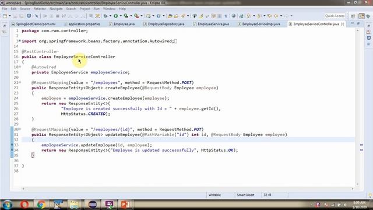Collapse the updateEmployee method fold on line 30
Viewport: 373px width, 210px height.
(20, 129)
